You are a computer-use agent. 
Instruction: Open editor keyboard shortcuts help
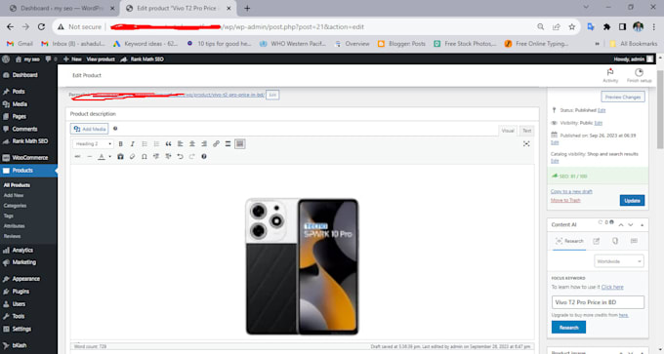click(x=204, y=156)
